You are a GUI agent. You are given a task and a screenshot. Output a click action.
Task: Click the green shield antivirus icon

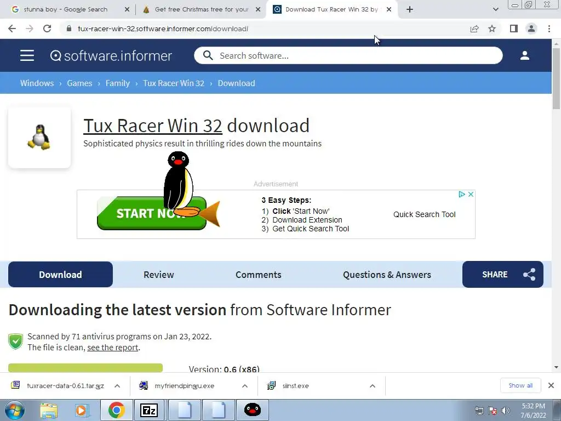click(16, 342)
